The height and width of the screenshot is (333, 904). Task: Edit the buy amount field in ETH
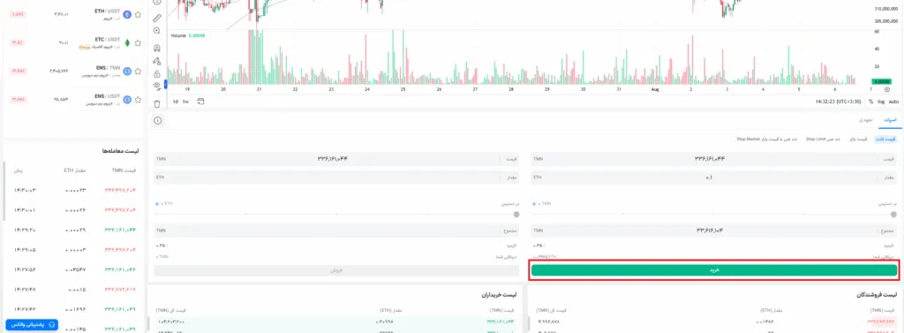[713, 178]
